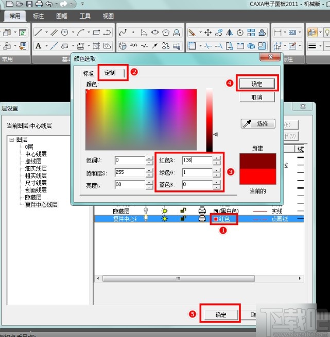The width and height of the screenshot is (330, 337).
Task: Switch to the 视图 ribbon tab
Action: (108, 16)
